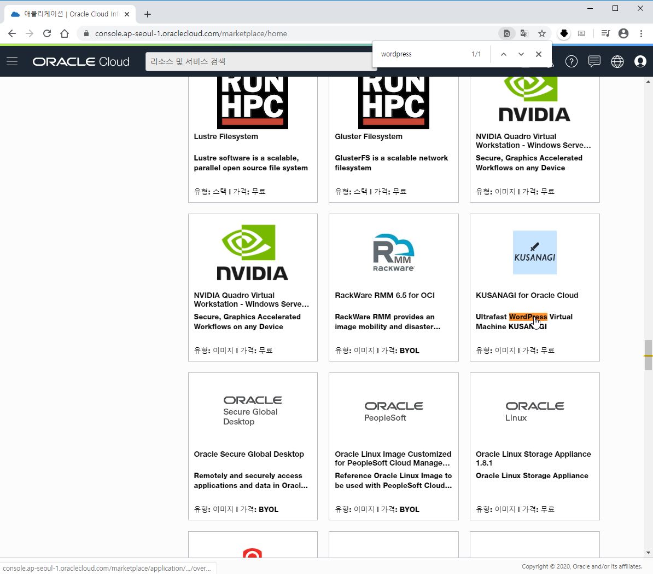Open the Chrome profile account icon
The width and height of the screenshot is (653, 574).
point(623,33)
